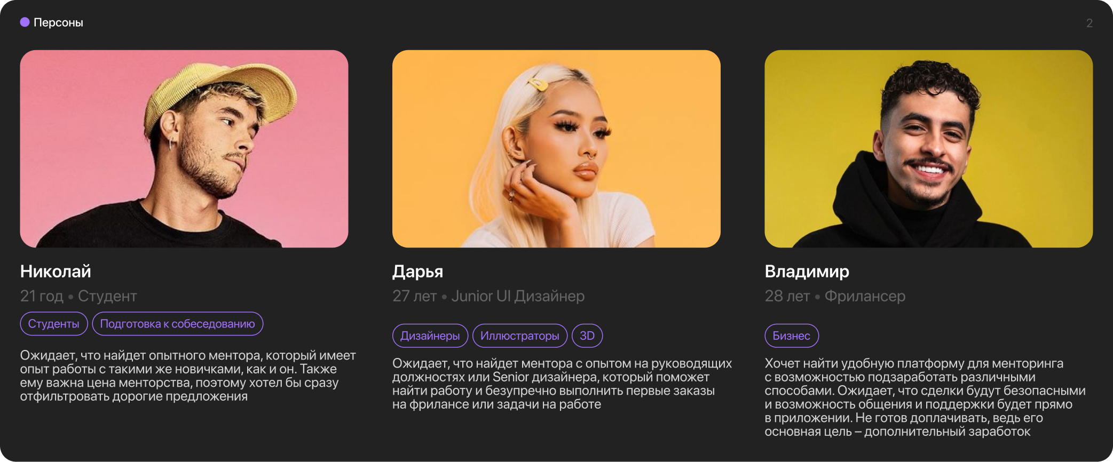
Task: Click the name heading Дарья
Action: (418, 272)
